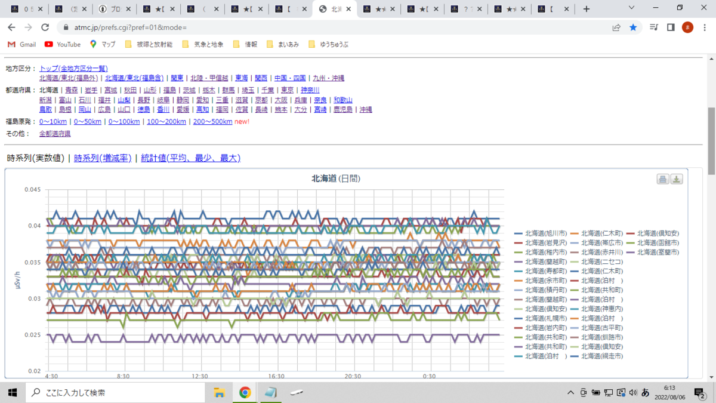The width and height of the screenshot is (716, 403).
Task: Switch to 時系列(増減率) view
Action: pyautogui.click(x=103, y=158)
